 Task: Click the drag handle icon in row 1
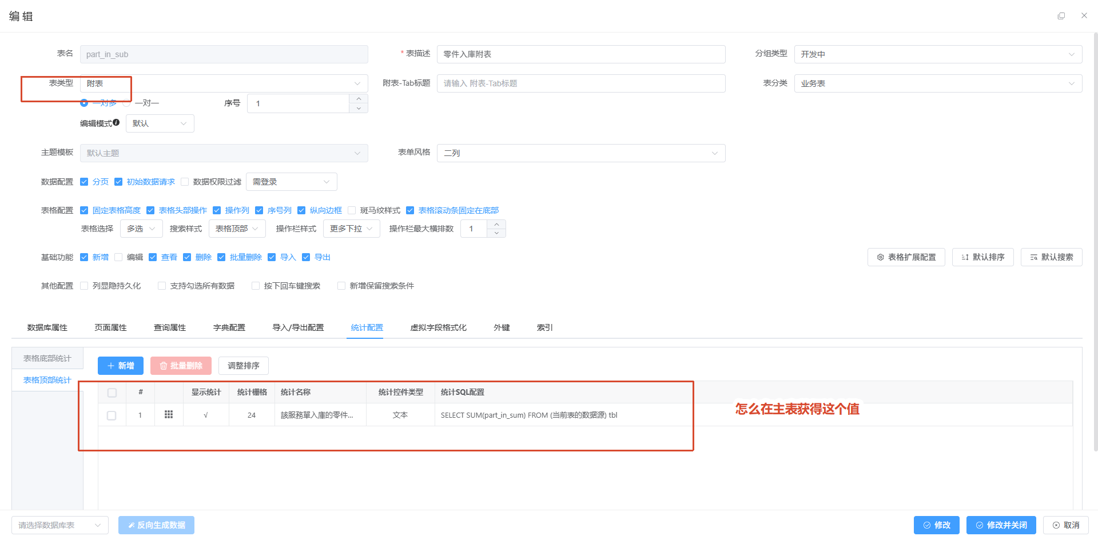coord(169,415)
